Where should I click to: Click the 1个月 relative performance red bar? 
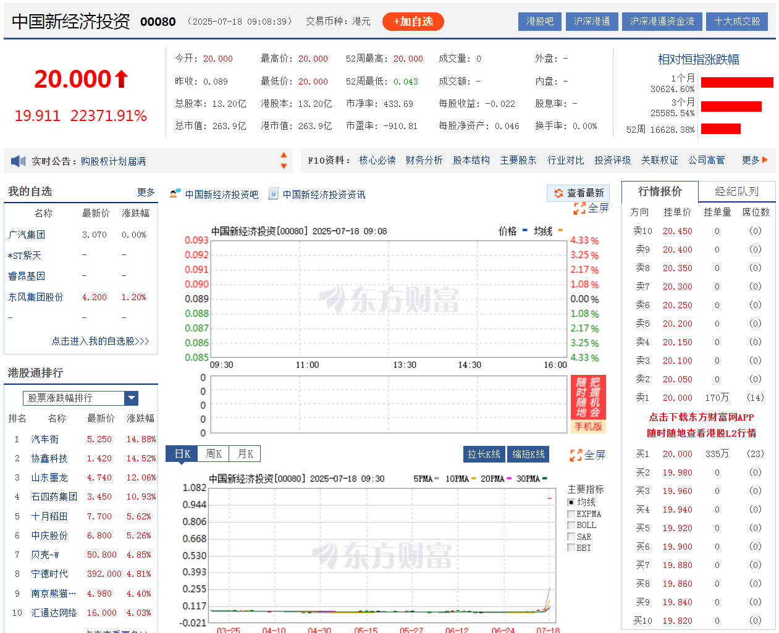[x=737, y=83]
